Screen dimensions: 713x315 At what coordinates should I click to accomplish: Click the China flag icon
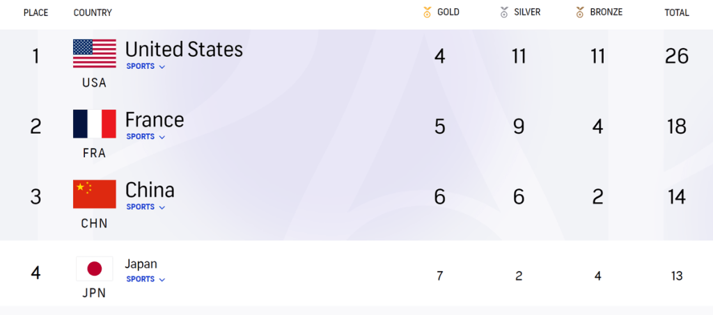(95, 195)
